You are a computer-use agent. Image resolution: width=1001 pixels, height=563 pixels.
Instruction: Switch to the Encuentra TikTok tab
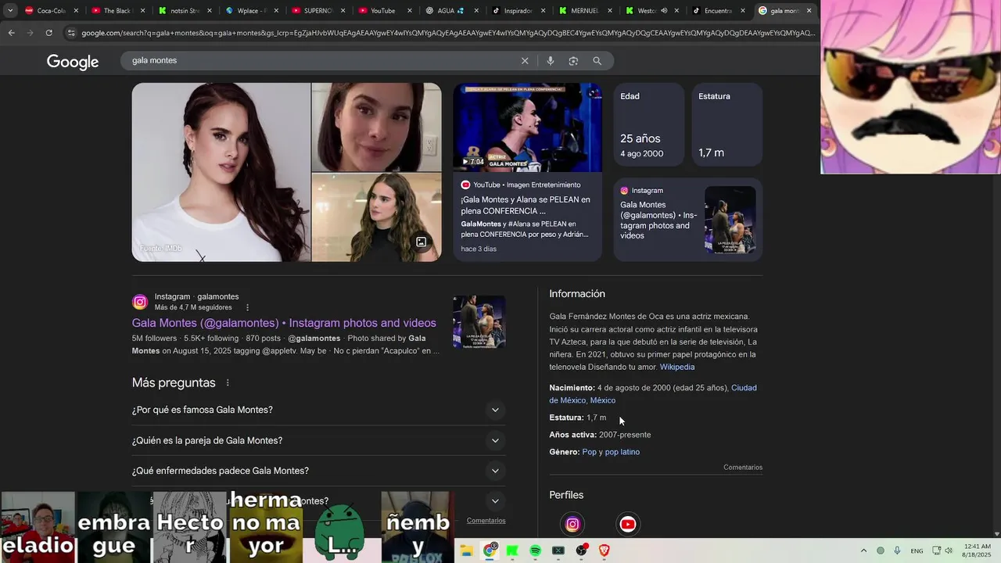(x=718, y=11)
